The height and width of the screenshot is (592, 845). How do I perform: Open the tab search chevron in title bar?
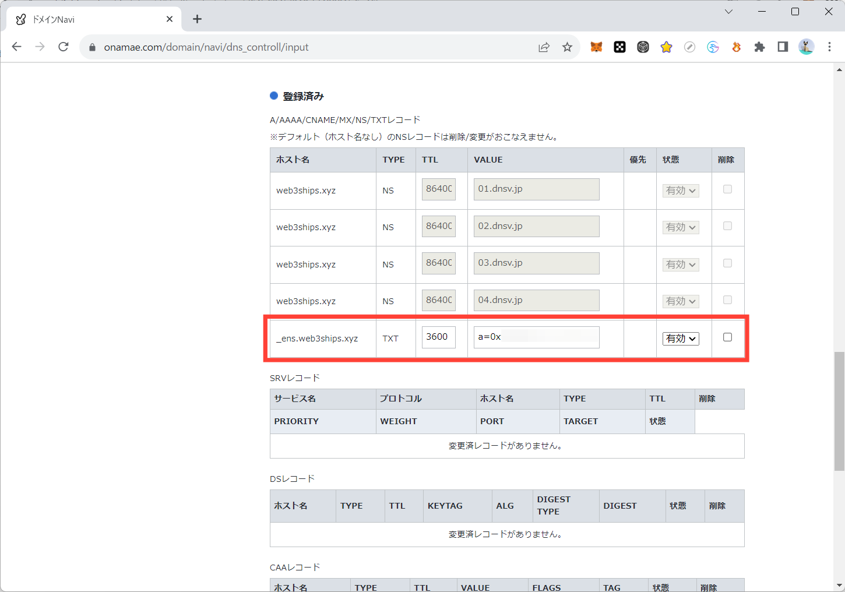(728, 12)
